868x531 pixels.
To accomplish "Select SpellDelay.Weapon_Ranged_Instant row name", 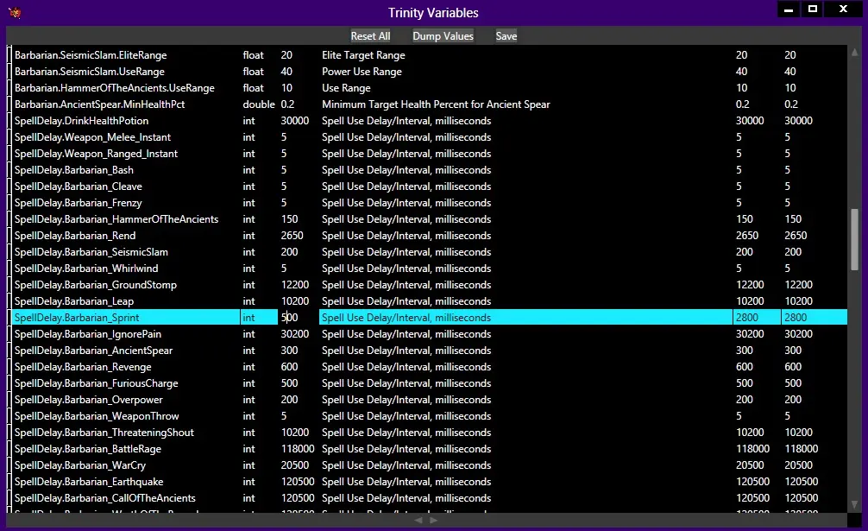I will pyautogui.click(x=96, y=154).
